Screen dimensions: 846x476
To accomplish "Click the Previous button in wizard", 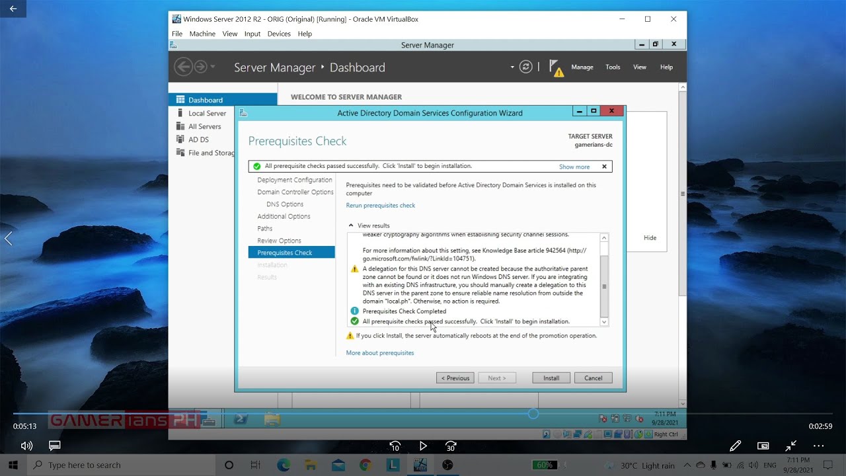I will click(x=455, y=378).
